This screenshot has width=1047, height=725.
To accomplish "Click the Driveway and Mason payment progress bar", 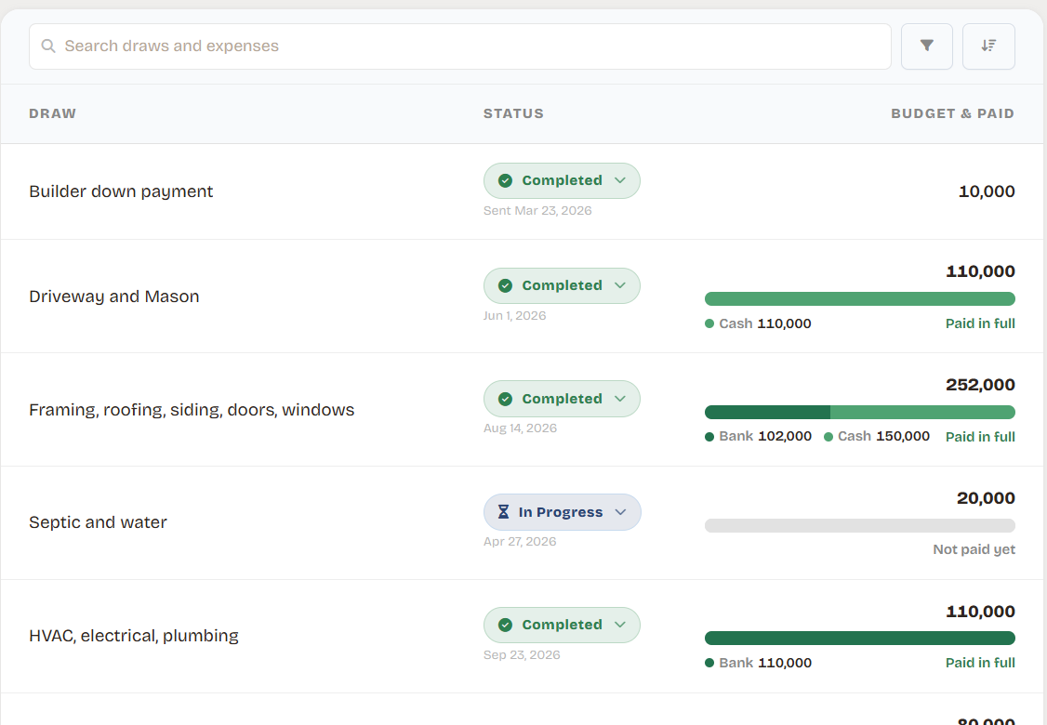I will 860,299.
